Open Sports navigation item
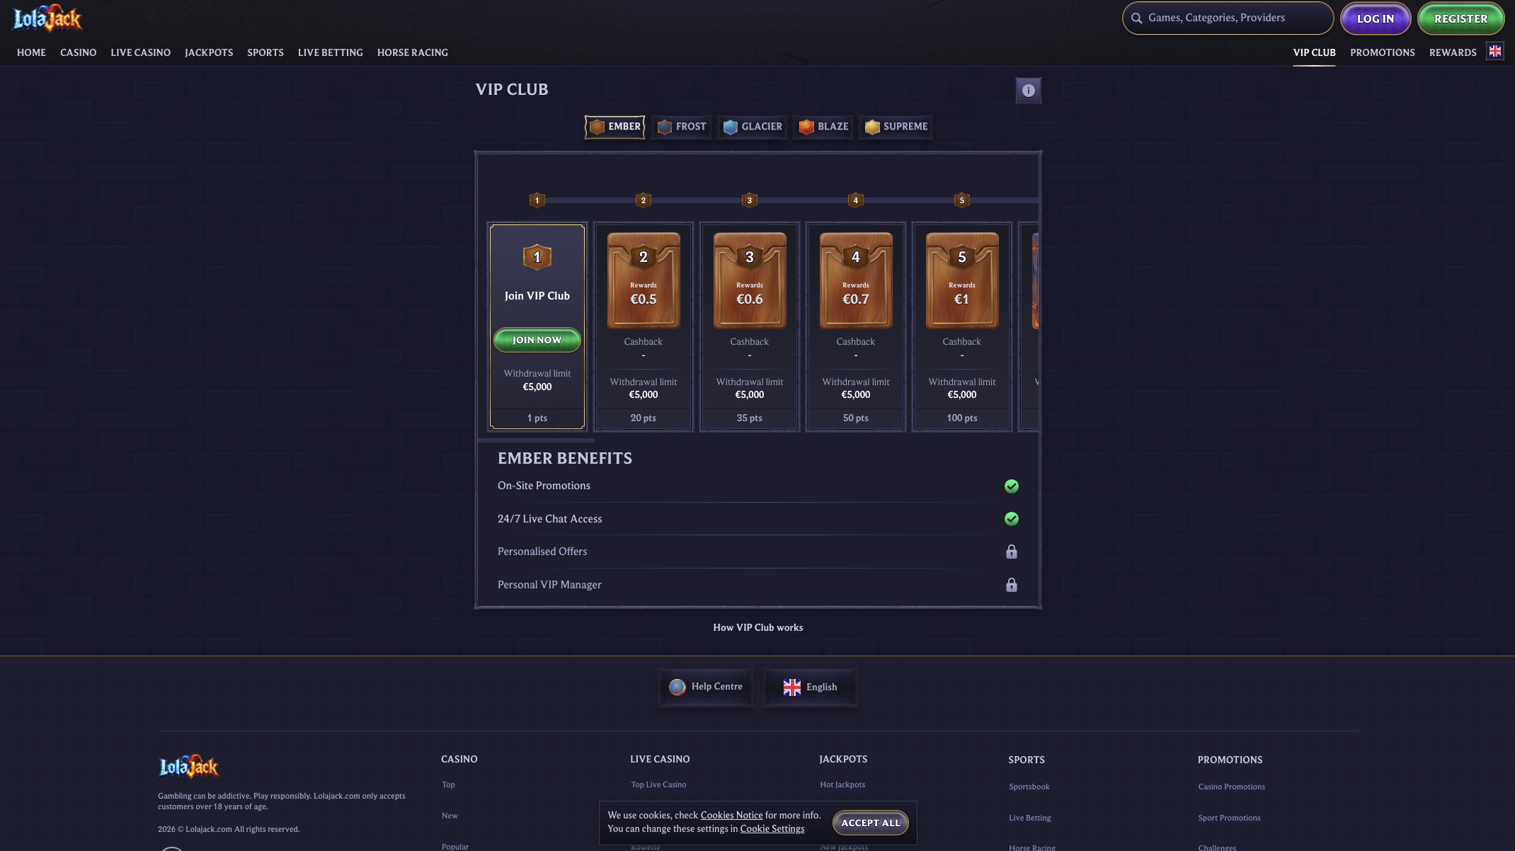Screen dimensions: 1515x851 (x=265, y=52)
